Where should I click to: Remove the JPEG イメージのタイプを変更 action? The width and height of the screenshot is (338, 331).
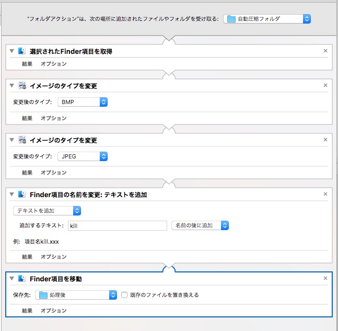coord(325,140)
